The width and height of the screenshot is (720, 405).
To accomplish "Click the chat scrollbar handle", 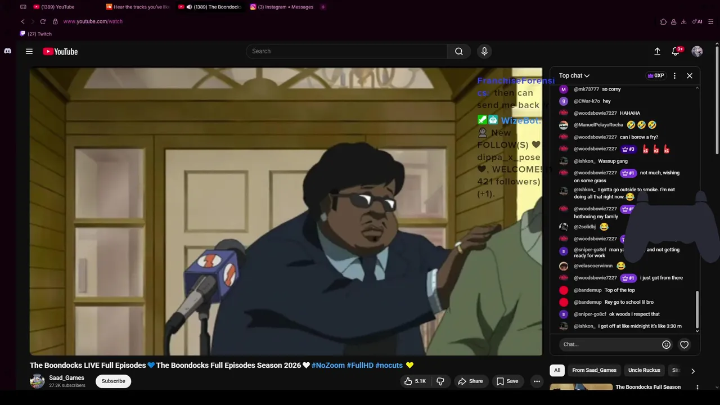I will pyautogui.click(x=697, y=309).
